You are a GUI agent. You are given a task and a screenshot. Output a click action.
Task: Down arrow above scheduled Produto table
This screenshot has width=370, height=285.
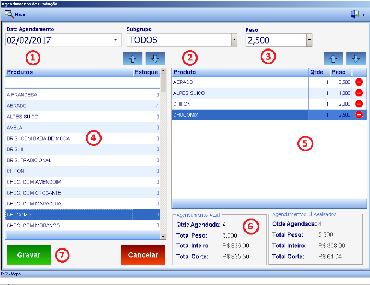[356, 59]
